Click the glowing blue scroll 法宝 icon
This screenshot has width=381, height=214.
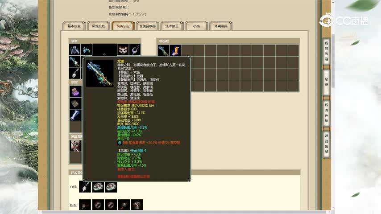75,115
